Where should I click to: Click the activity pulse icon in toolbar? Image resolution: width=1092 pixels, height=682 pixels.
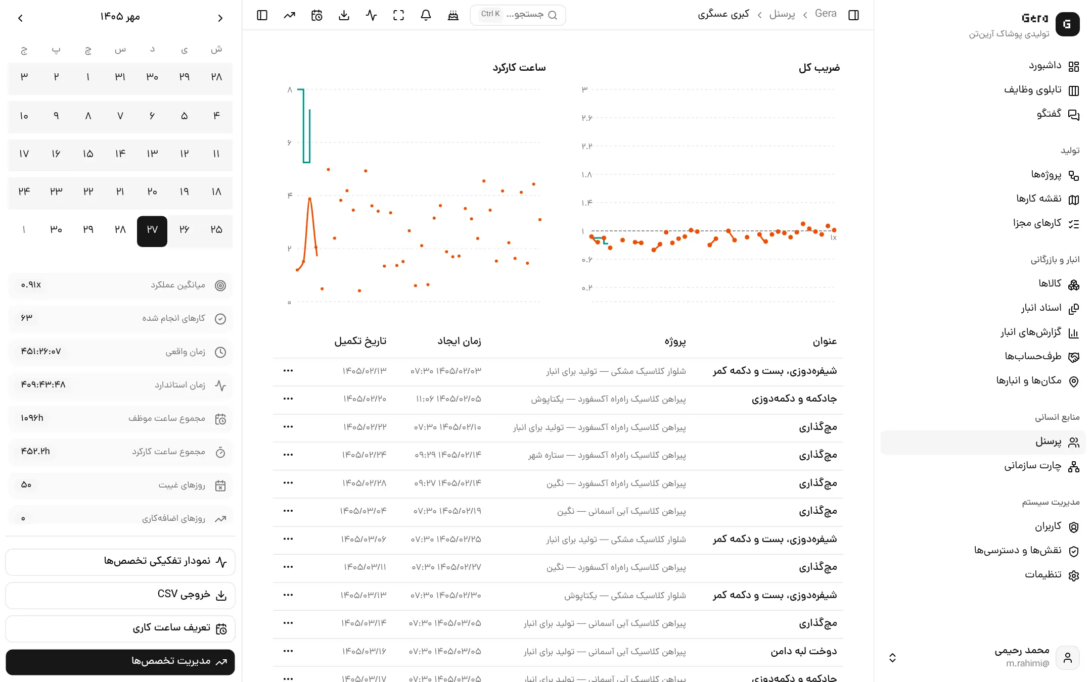371,15
